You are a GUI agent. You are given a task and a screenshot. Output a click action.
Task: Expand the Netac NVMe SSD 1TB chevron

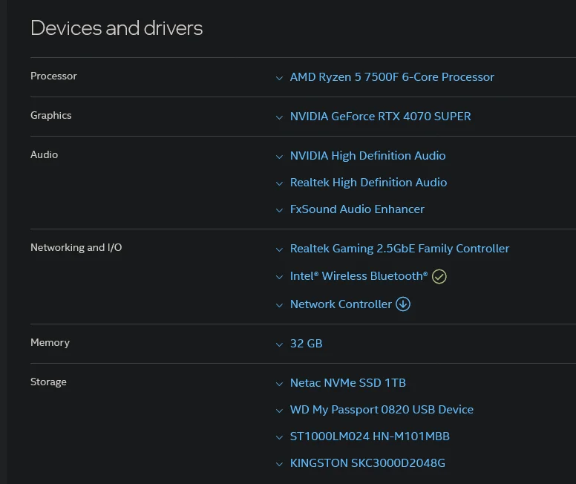click(279, 384)
